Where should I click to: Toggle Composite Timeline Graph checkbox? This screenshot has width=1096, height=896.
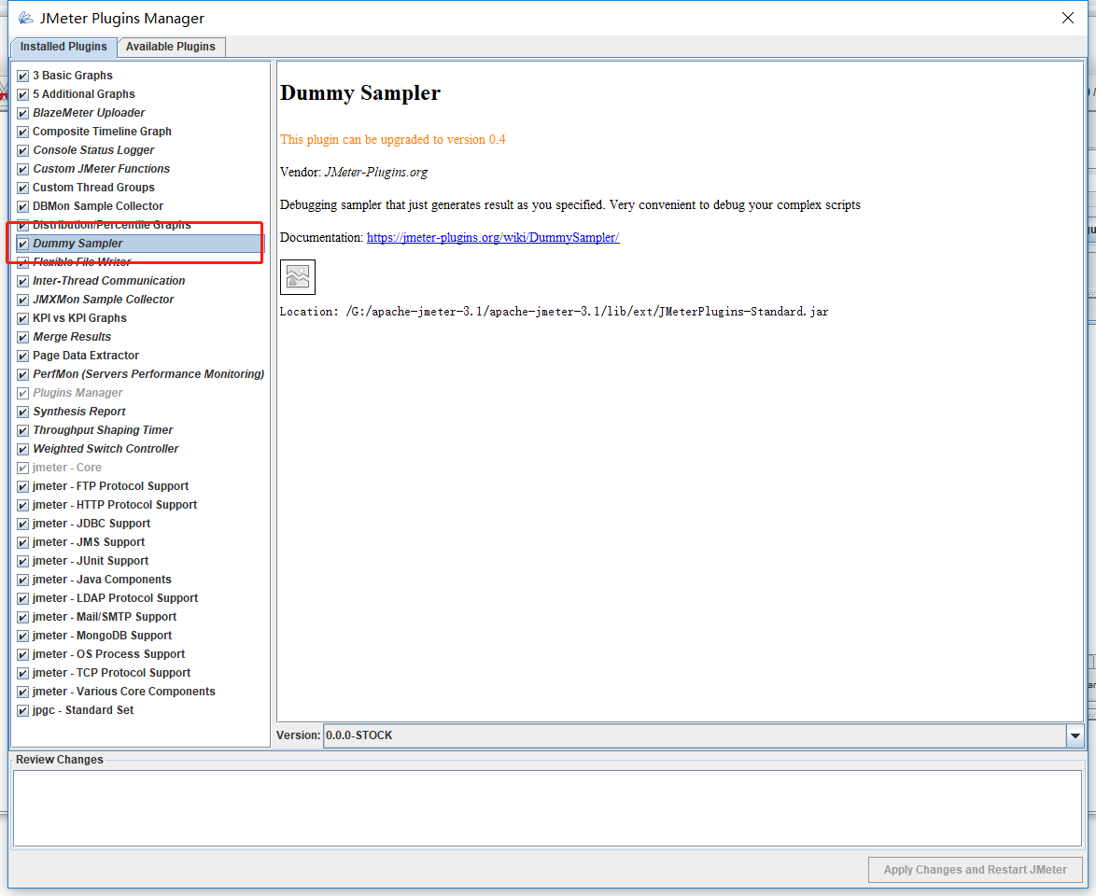point(23,132)
